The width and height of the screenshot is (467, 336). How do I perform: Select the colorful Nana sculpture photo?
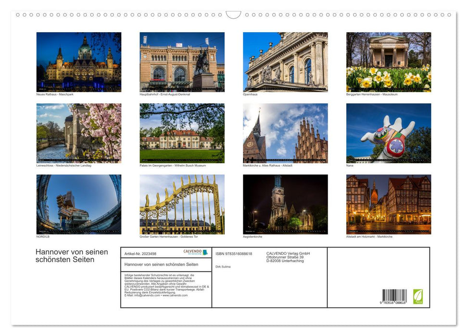pos(389,133)
